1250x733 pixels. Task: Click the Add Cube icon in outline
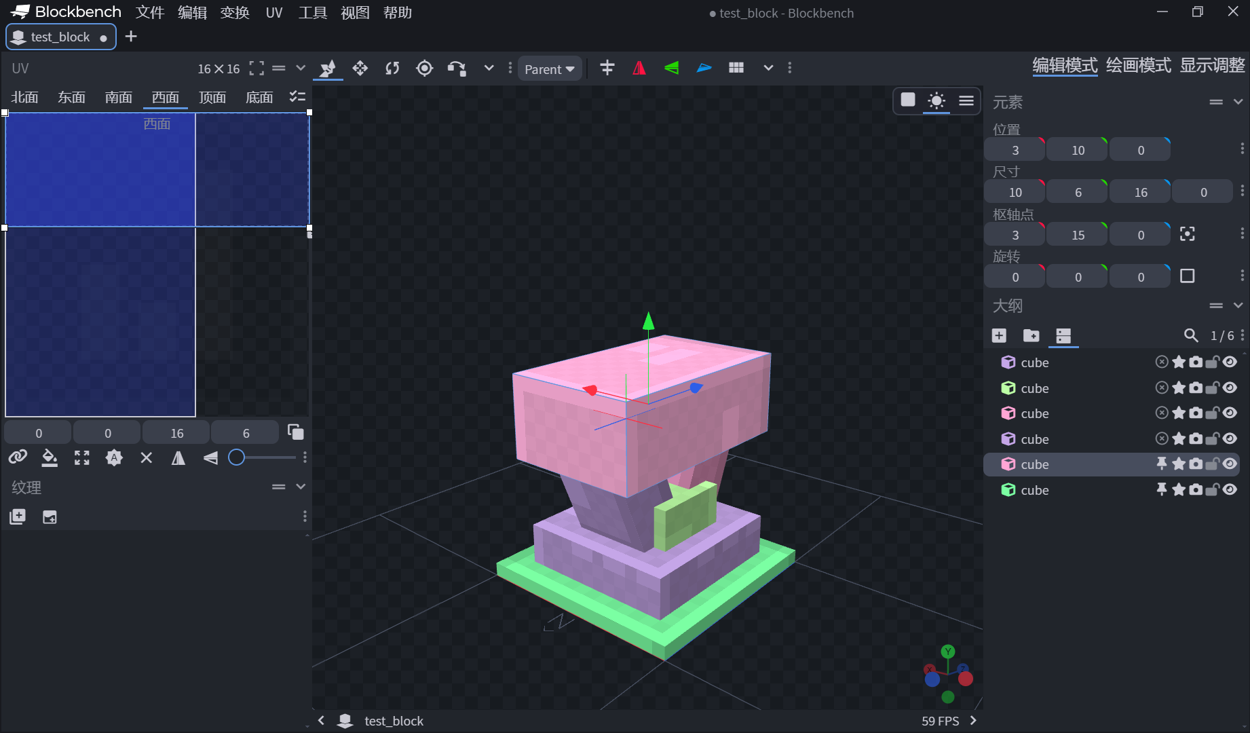pos(999,335)
